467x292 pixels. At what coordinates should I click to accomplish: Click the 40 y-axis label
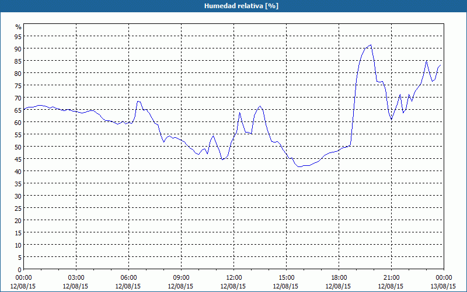point(18,171)
